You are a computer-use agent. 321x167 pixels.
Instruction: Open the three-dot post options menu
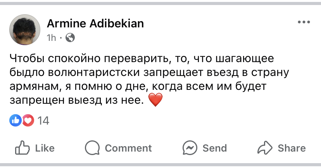304,22
